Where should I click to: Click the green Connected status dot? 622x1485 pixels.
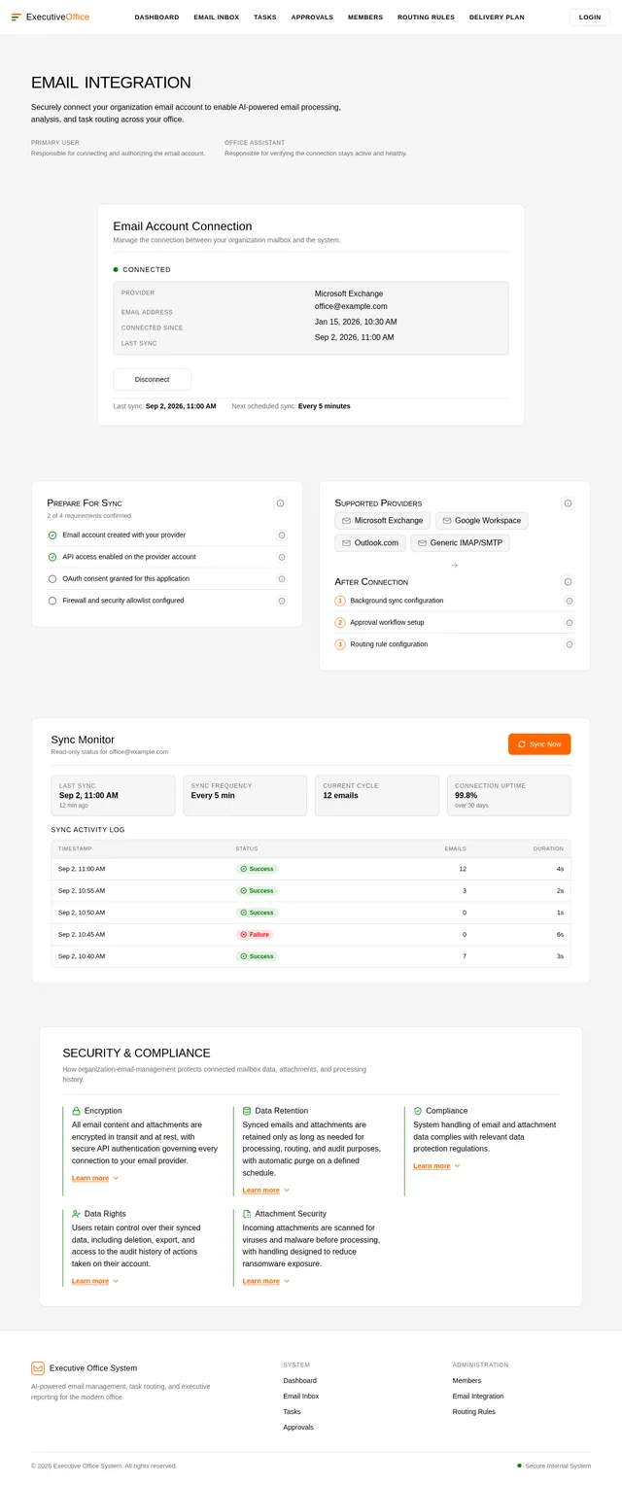(x=116, y=269)
